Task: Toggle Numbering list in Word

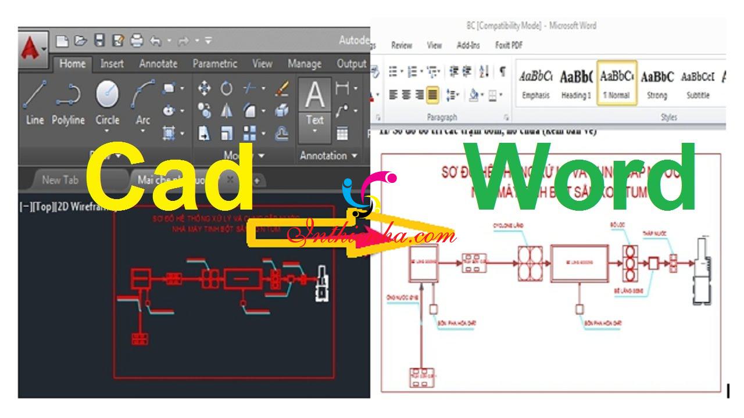Action: click(x=412, y=73)
